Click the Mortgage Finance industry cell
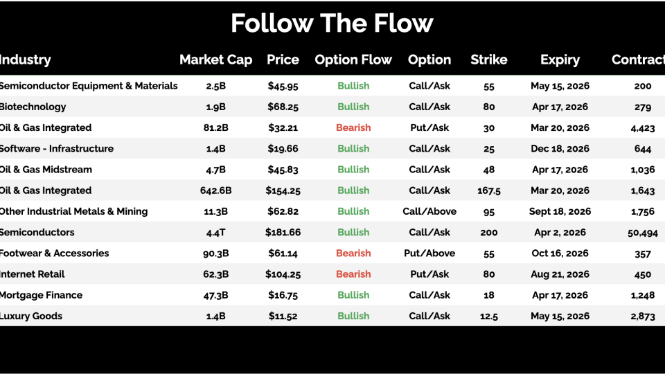 pyautogui.click(x=41, y=295)
